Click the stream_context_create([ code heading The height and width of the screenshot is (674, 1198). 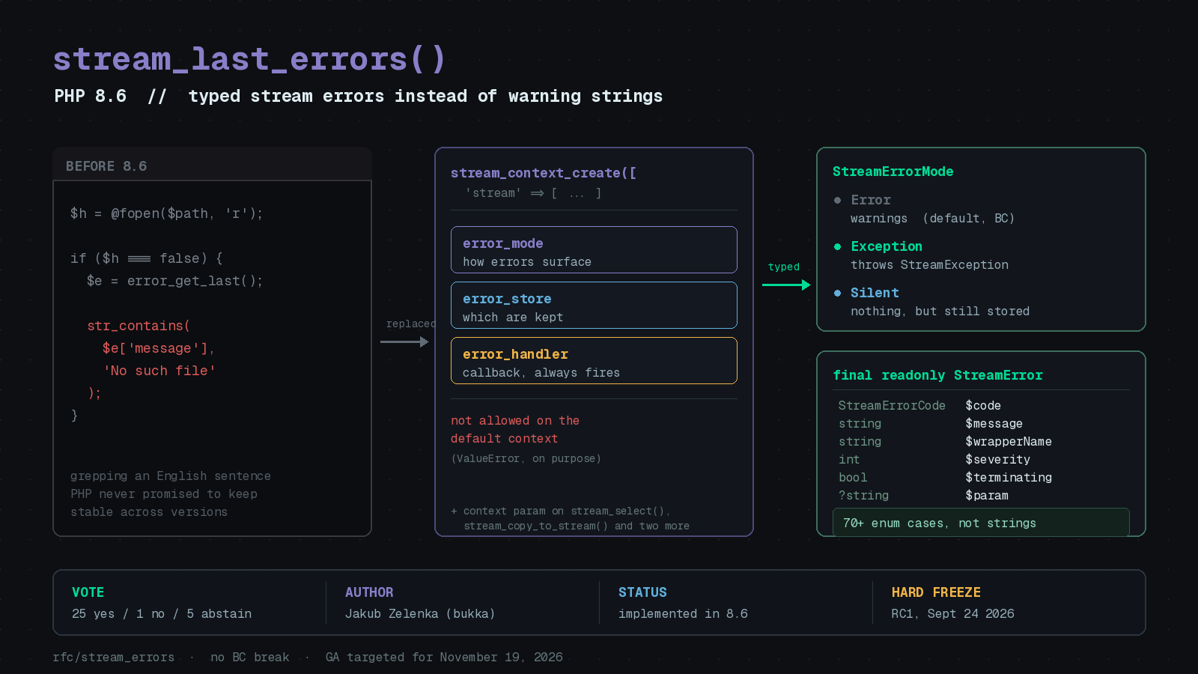pyautogui.click(x=544, y=173)
